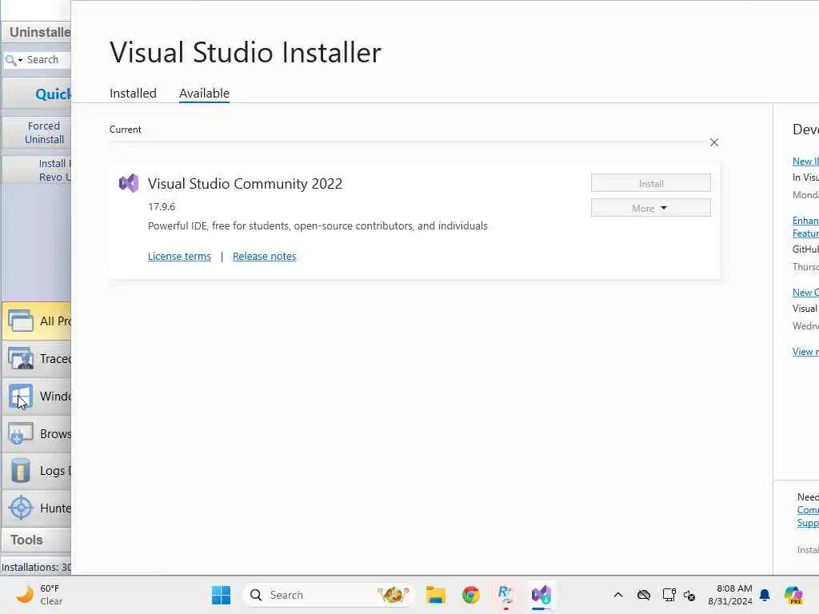
Task: Launch Google Chrome from the taskbar
Action: [470, 595]
